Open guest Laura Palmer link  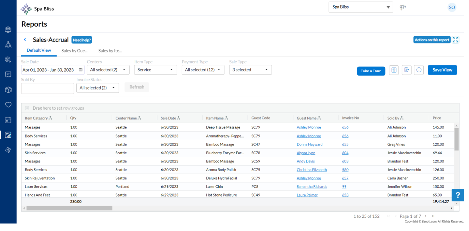pos(307,195)
